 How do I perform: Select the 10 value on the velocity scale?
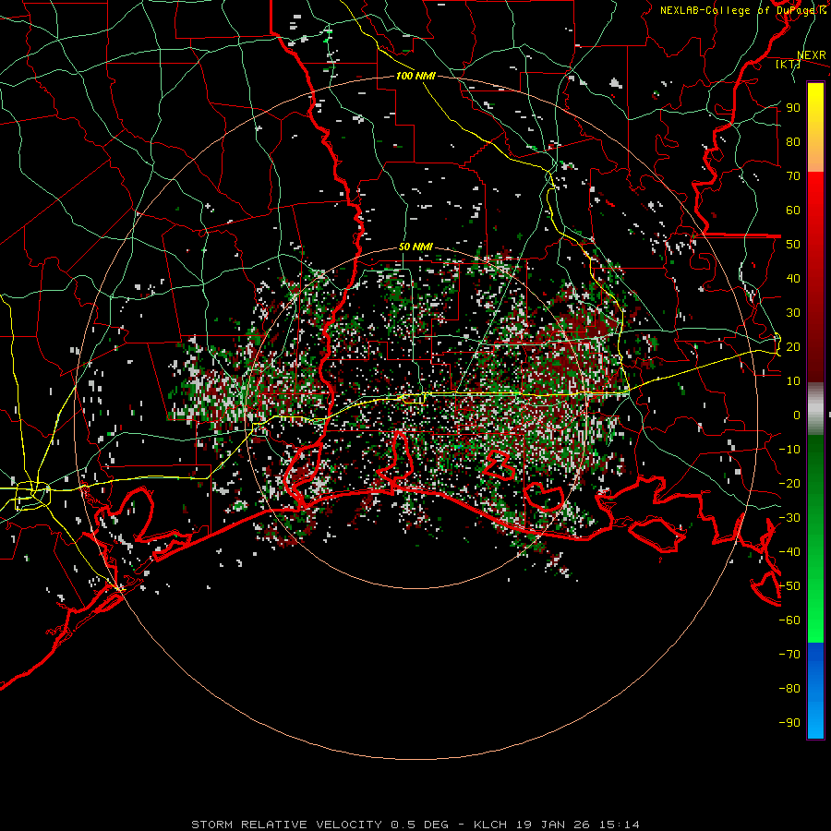point(793,381)
